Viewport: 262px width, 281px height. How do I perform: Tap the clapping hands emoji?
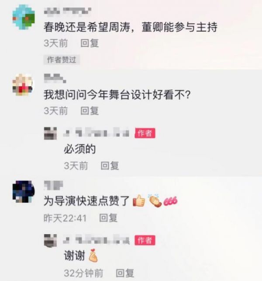pos(155,200)
